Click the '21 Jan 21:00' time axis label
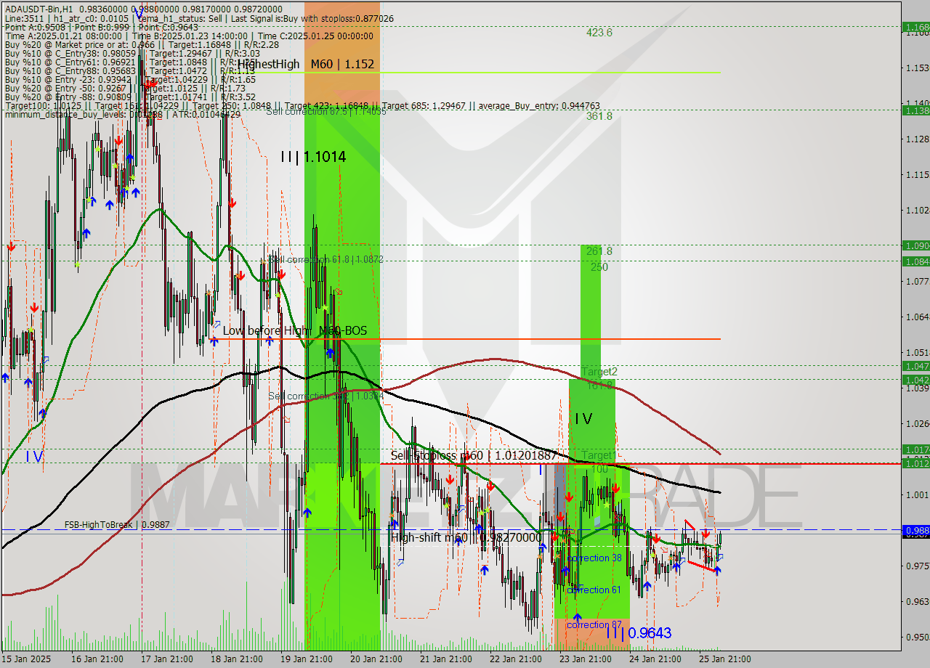 [x=445, y=659]
